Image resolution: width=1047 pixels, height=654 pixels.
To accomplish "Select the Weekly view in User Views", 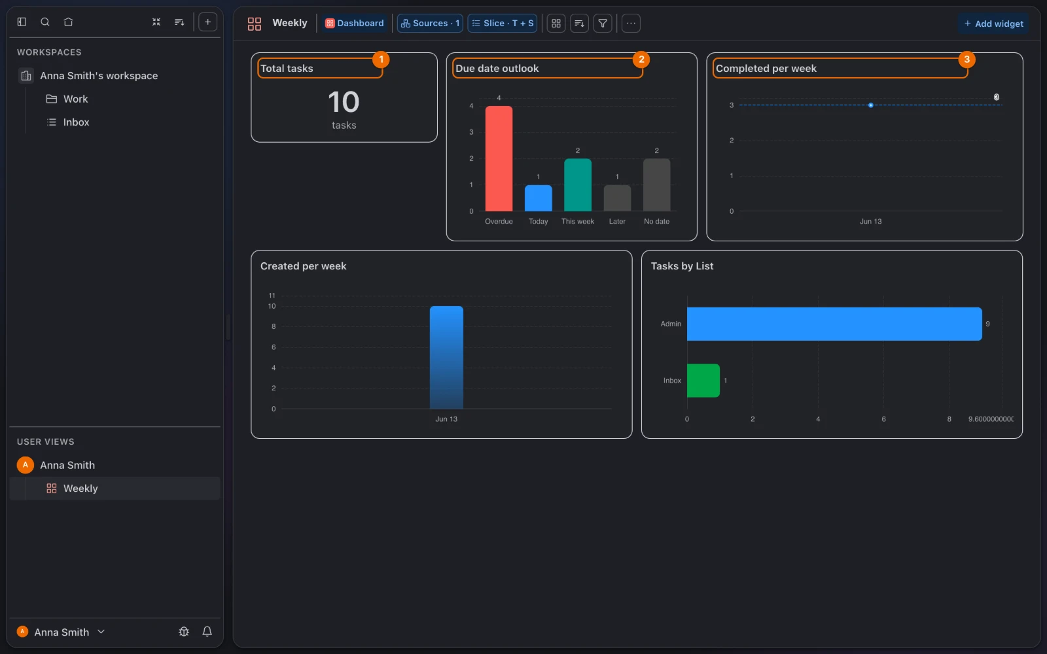I will coord(115,489).
